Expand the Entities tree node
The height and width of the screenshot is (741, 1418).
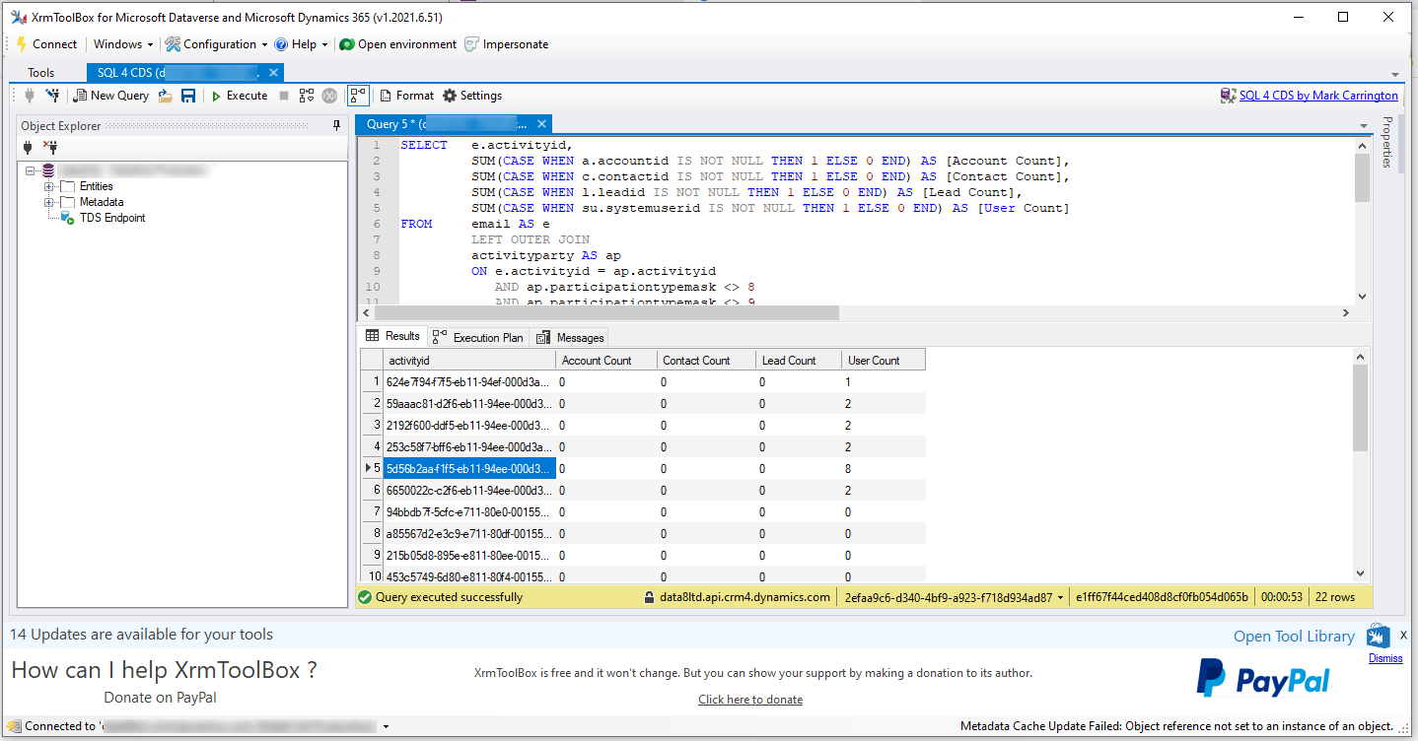[x=48, y=186]
